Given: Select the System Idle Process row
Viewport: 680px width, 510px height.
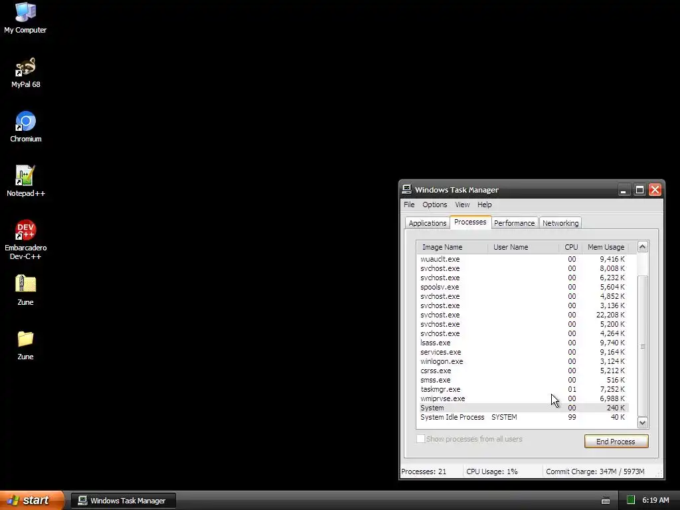Looking at the screenshot, I should tap(523, 417).
